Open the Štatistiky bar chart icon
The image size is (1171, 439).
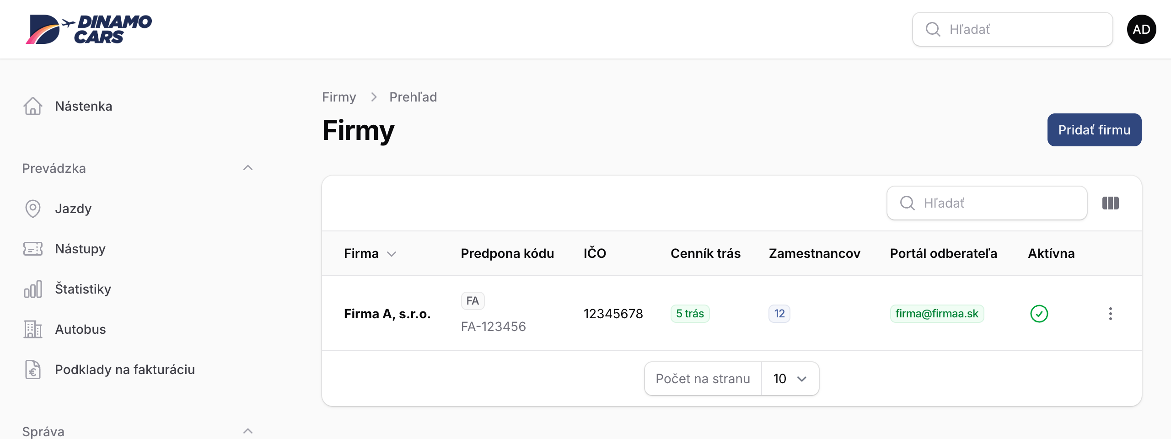pyautogui.click(x=33, y=289)
